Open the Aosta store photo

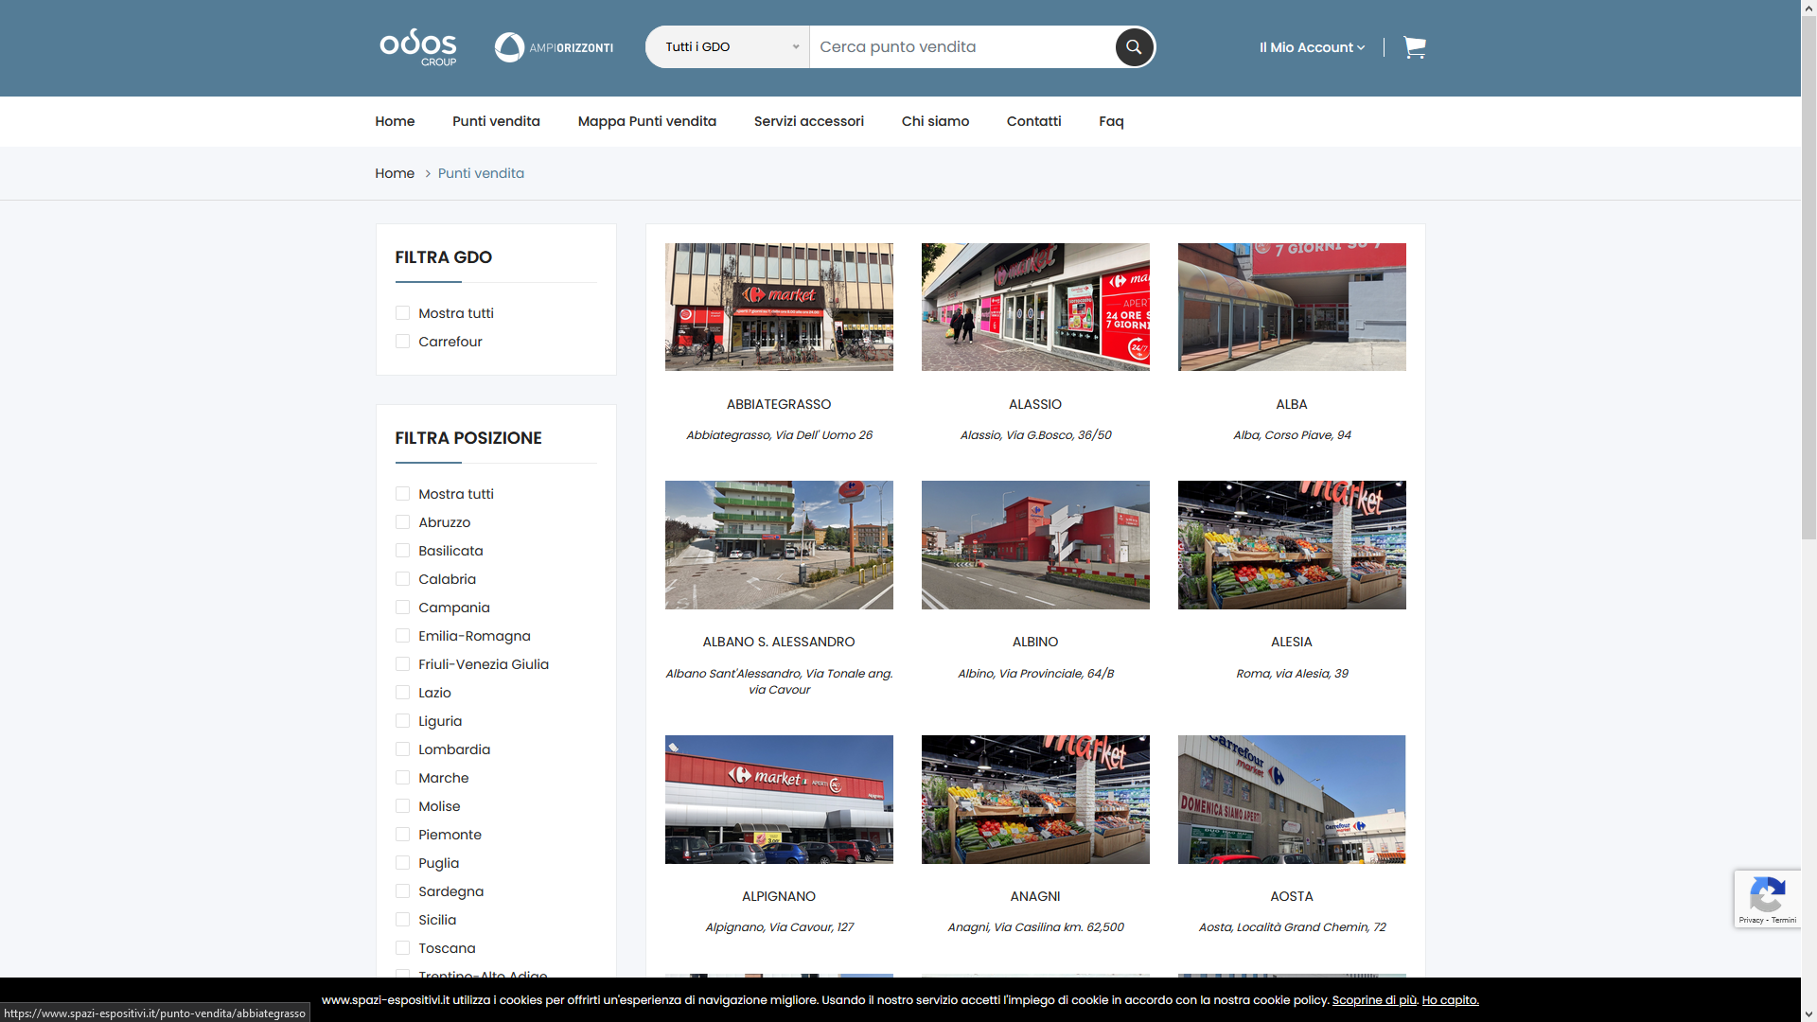[x=1292, y=800]
